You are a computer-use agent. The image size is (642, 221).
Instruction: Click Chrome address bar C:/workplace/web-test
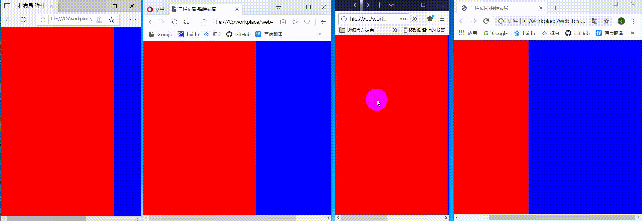(554, 21)
